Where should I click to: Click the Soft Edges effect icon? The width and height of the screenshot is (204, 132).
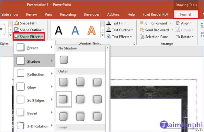[x=20, y=99]
